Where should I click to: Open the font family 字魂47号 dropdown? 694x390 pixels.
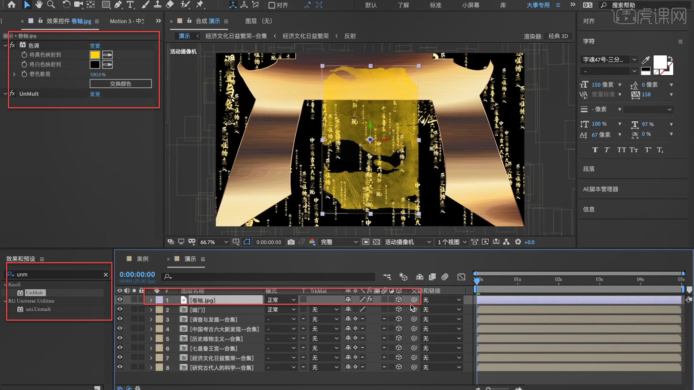609,60
